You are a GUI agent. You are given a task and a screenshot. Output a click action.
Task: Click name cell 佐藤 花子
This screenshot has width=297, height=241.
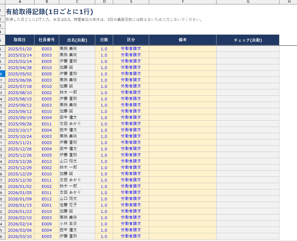[77, 205]
